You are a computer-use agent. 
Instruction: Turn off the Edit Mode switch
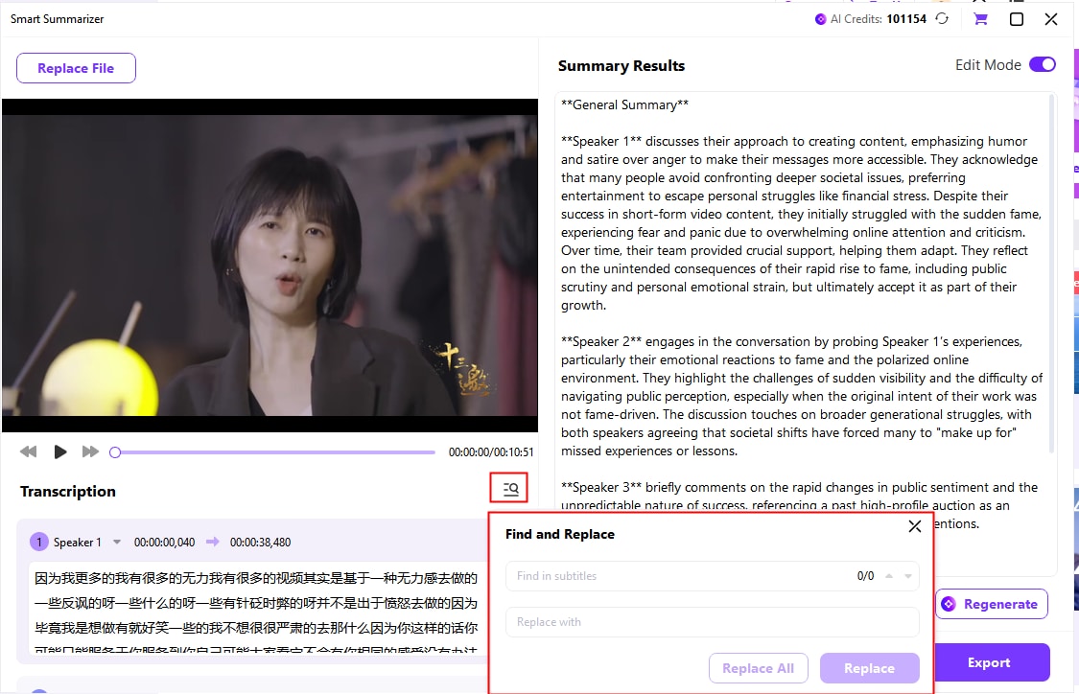(x=1042, y=65)
